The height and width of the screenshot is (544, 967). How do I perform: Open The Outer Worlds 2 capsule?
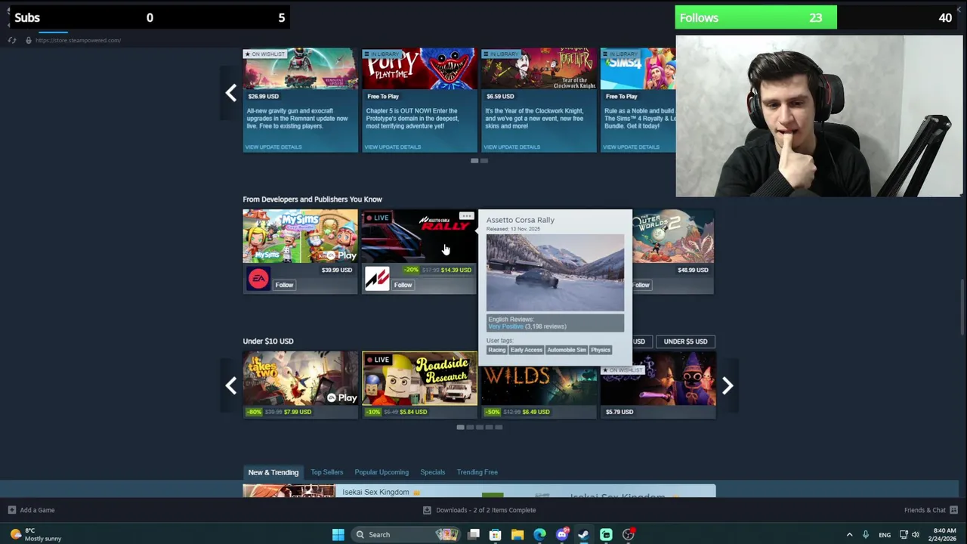(673, 236)
